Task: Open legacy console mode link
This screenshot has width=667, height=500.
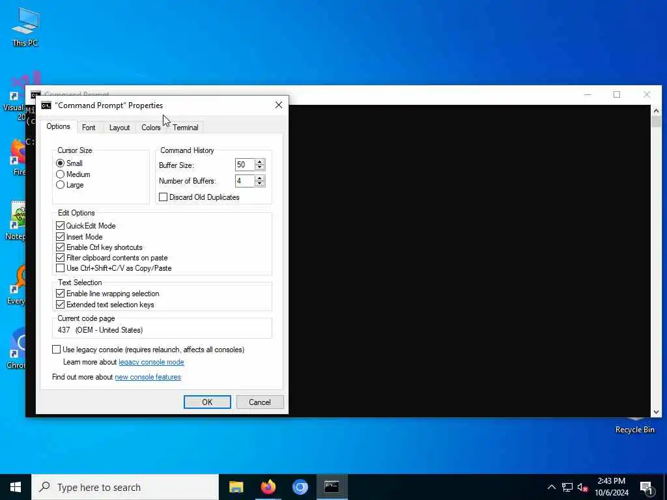Action: pyautogui.click(x=151, y=362)
